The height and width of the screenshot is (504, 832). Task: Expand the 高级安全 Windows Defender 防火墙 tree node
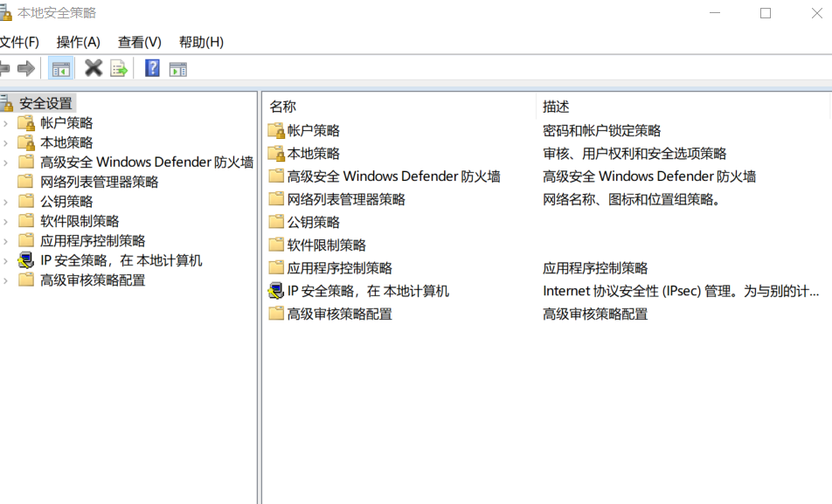[x=5, y=162]
